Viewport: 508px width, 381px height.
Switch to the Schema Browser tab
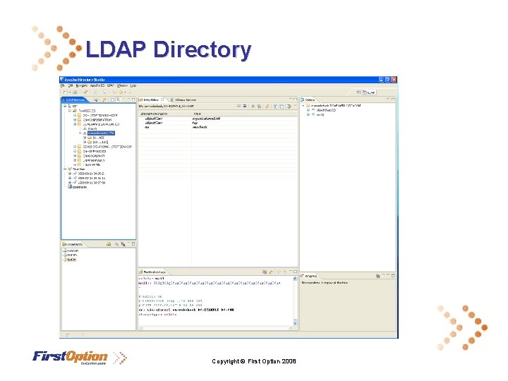[183, 99]
